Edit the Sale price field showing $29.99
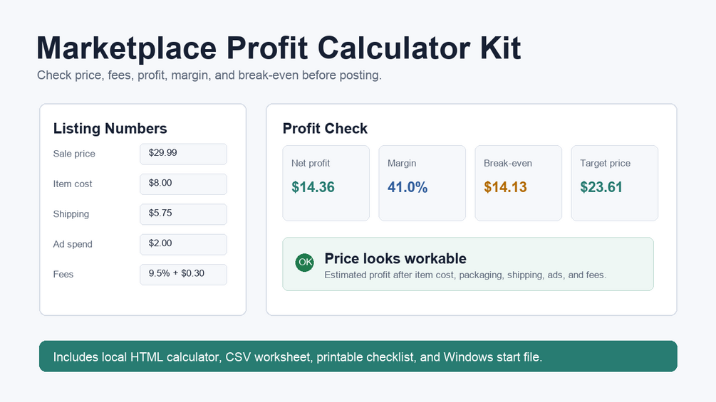Viewport: 716px width, 402px height. click(183, 154)
